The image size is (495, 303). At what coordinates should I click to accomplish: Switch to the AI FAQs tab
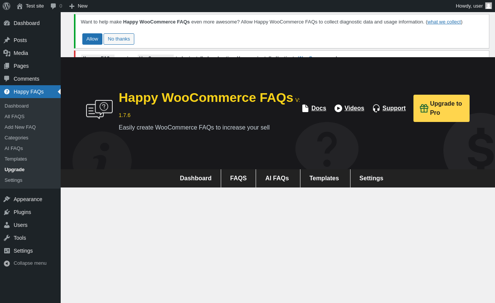[x=277, y=178]
